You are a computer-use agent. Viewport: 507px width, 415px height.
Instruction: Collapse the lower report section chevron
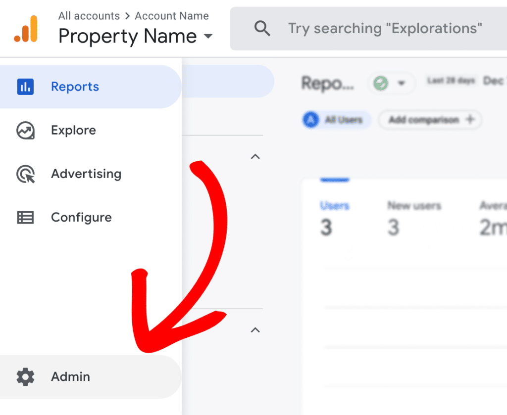255,330
